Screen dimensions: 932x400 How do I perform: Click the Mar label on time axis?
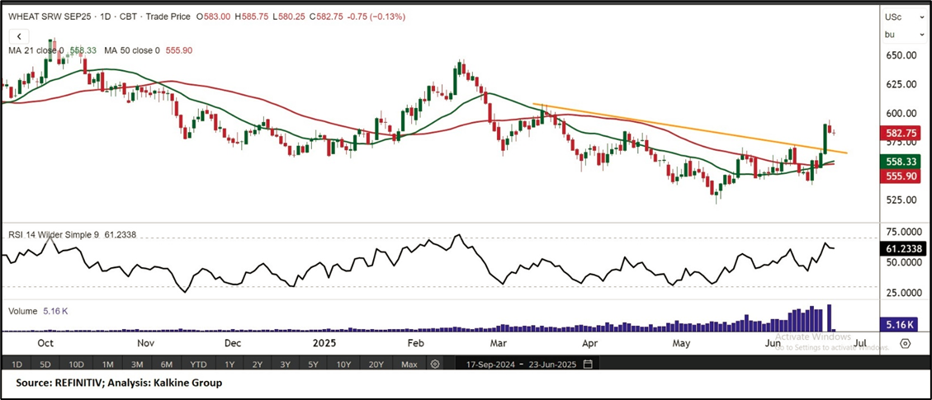click(x=498, y=344)
